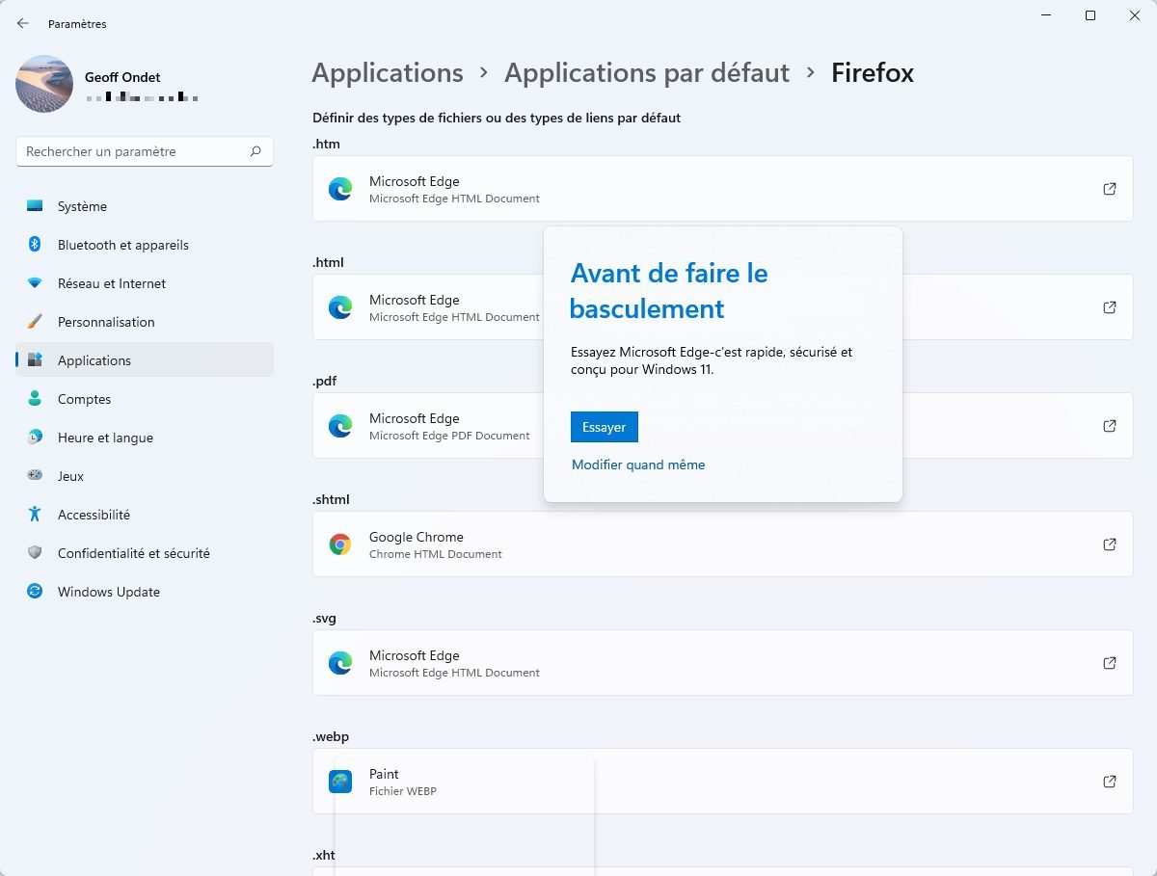Click the Essayer button
The width and height of the screenshot is (1157, 876).
605,427
